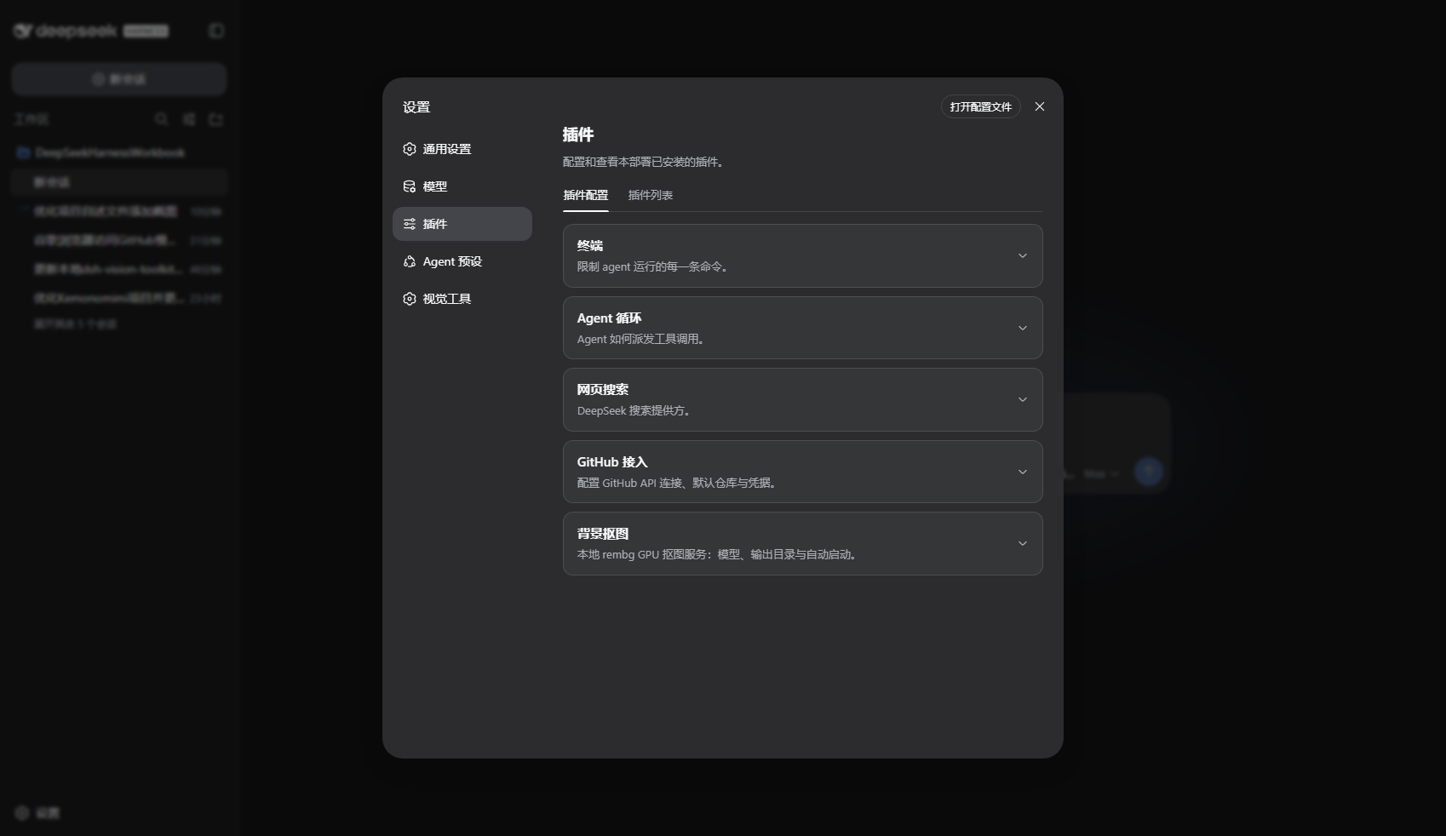Click the rembg GPU description text
The width and height of the screenshot is (1446, 836).
717,554
